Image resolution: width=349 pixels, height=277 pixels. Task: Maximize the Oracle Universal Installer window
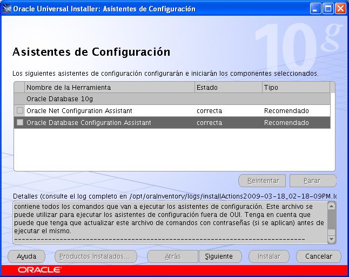(328, 9)
